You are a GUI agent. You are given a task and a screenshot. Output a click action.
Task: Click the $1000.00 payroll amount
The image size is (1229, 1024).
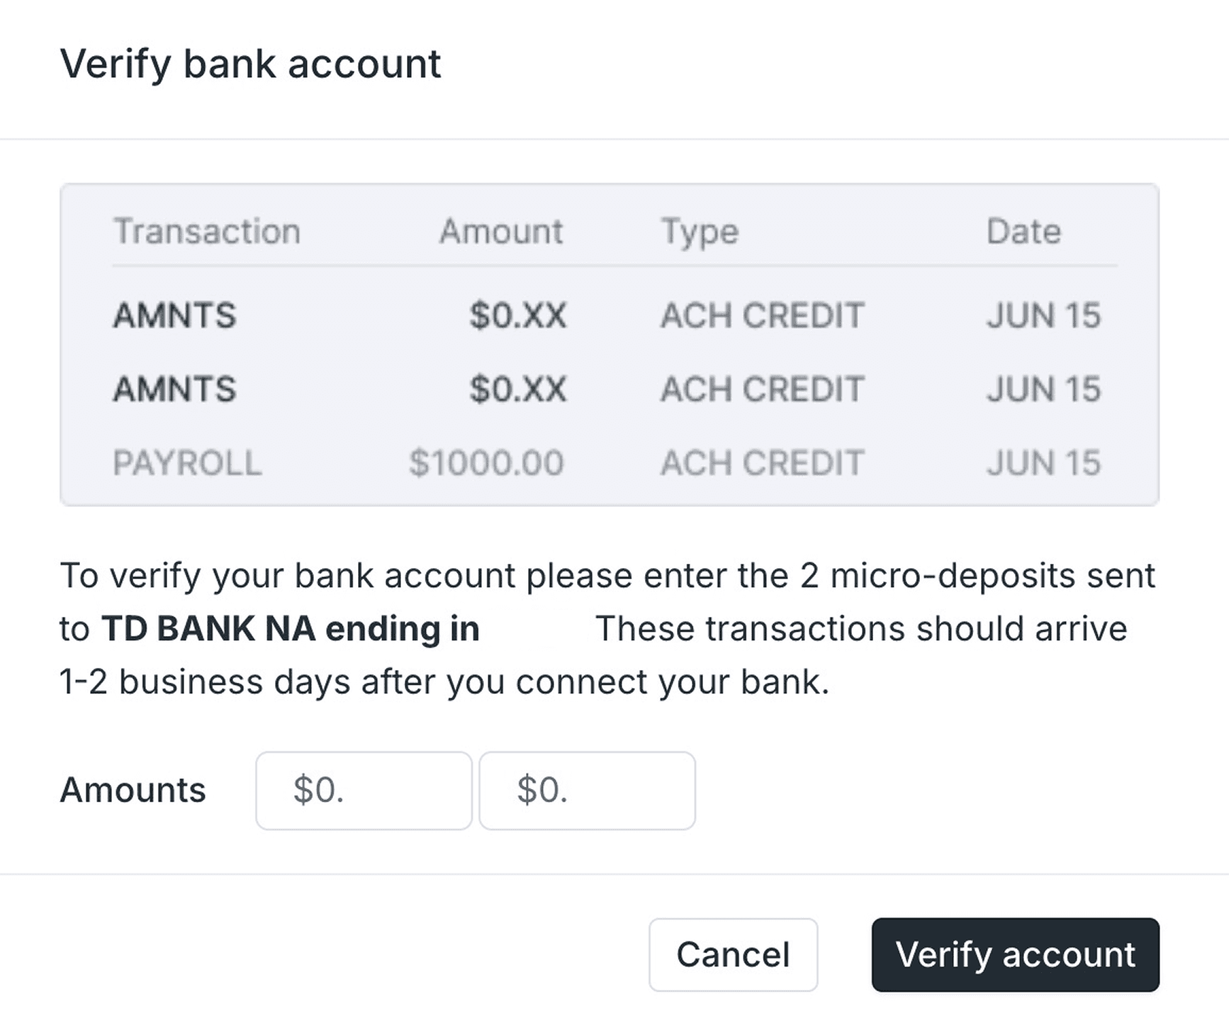pos(486,463)
